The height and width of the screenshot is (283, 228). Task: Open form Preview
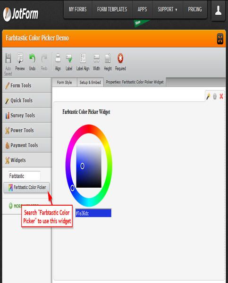(20, 62)
